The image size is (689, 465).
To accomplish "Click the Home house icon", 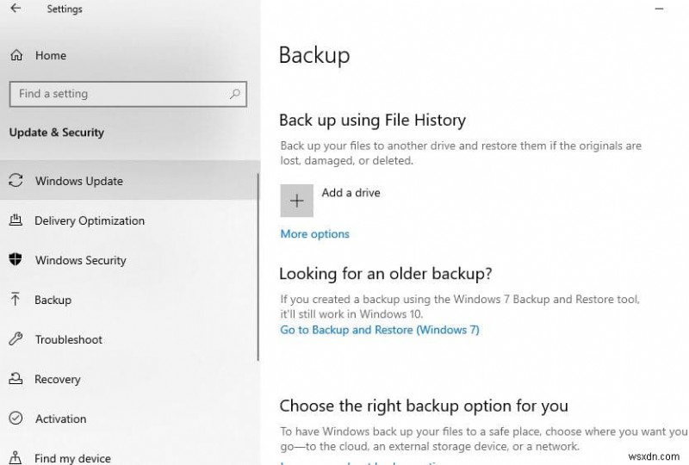I will [x=16, y=55].
